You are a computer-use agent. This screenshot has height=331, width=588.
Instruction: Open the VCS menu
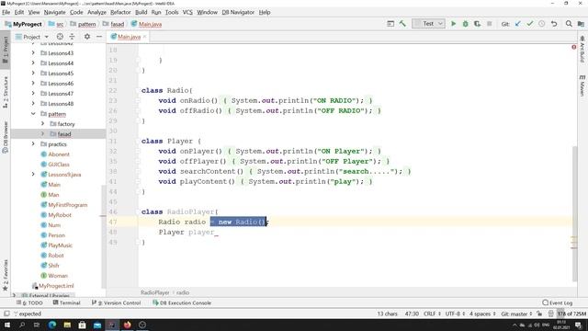pyautogui.click(x=187, y=12)
